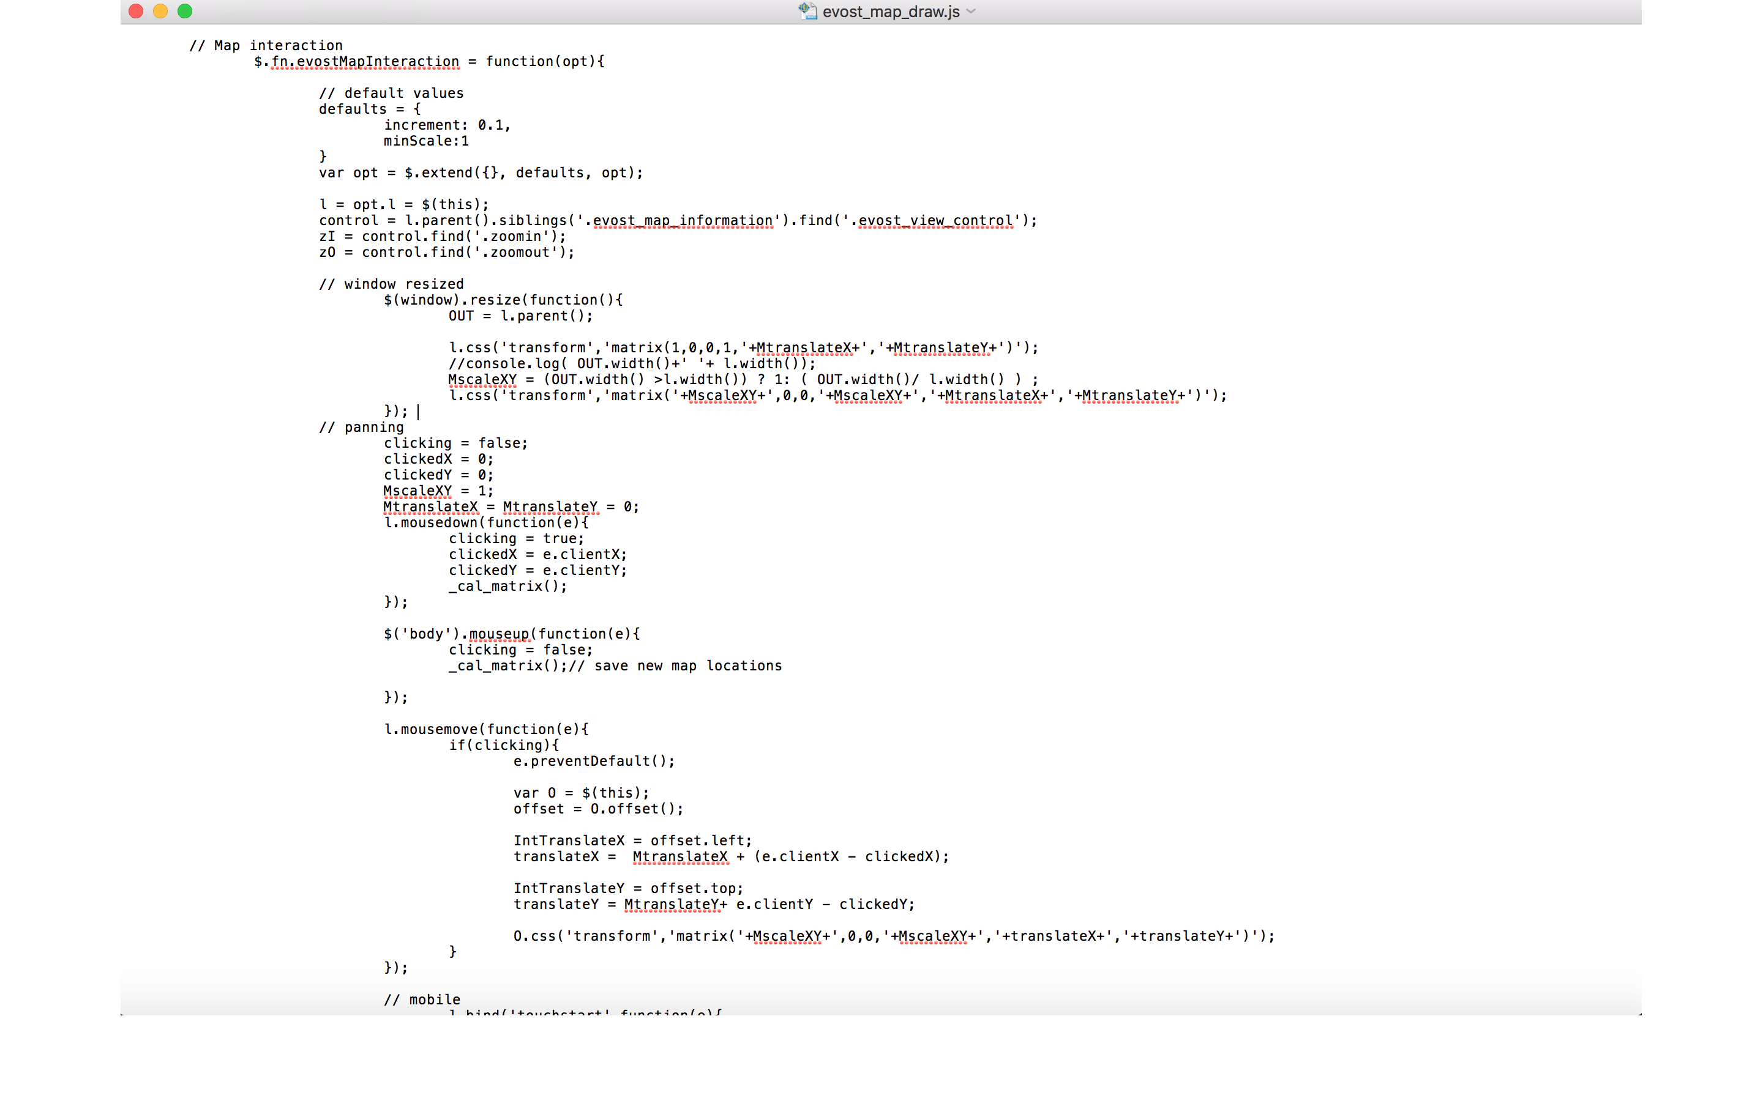Close the window with the red button
1763x1101 pixels.
[x=135, y=11]
